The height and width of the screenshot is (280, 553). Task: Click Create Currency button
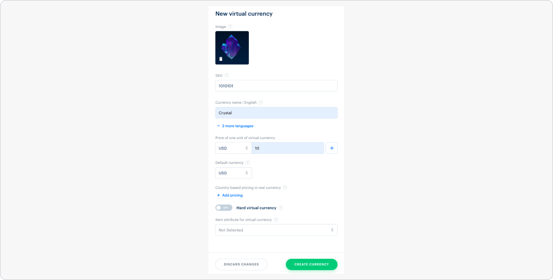click(311, 264)
